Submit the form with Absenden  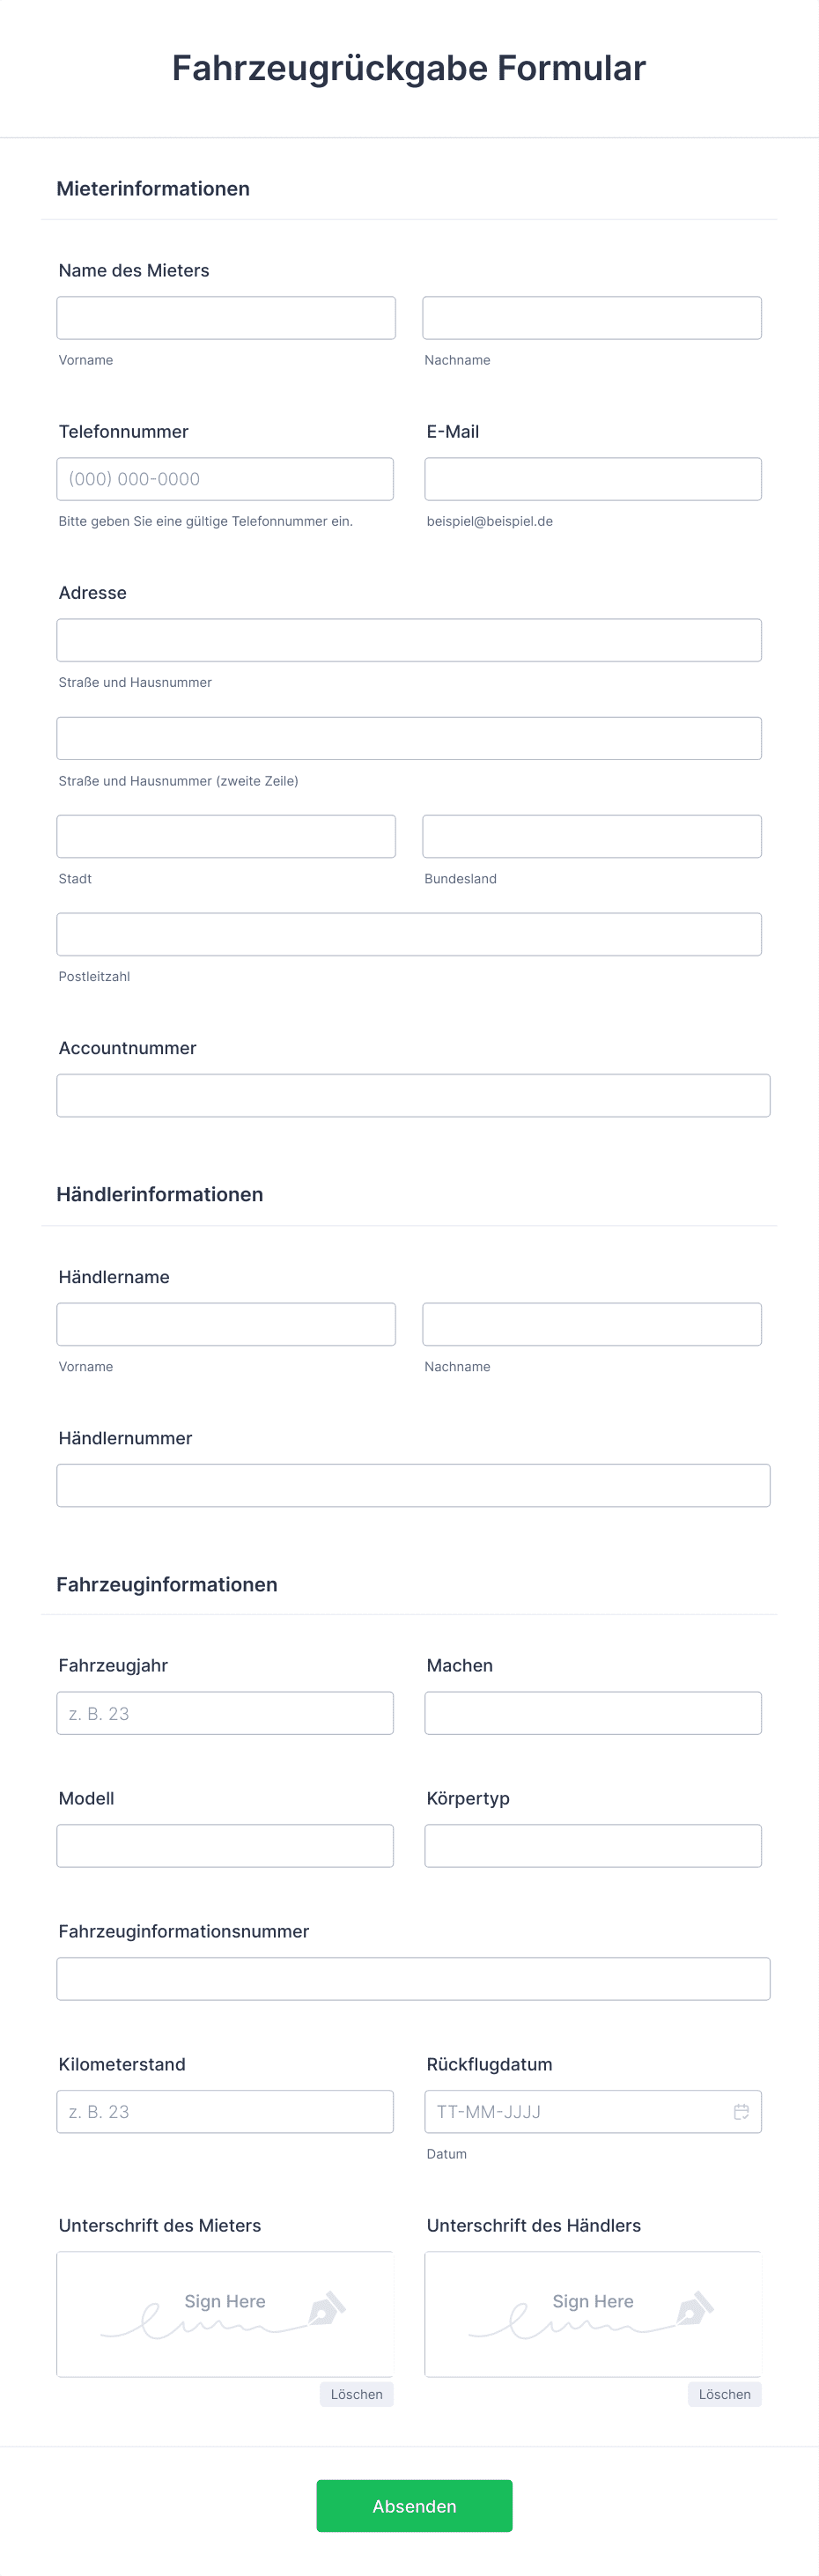pyautogui.click(x=414, y=2505)
